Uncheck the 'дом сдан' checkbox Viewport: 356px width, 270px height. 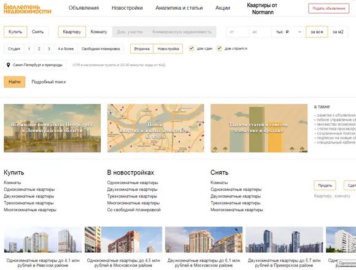(192, 48)
